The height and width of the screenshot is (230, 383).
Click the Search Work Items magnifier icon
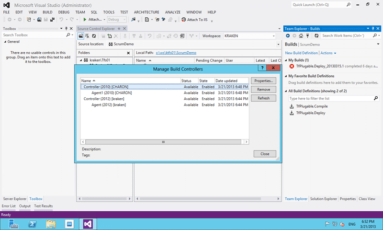(x=375, y=35)
